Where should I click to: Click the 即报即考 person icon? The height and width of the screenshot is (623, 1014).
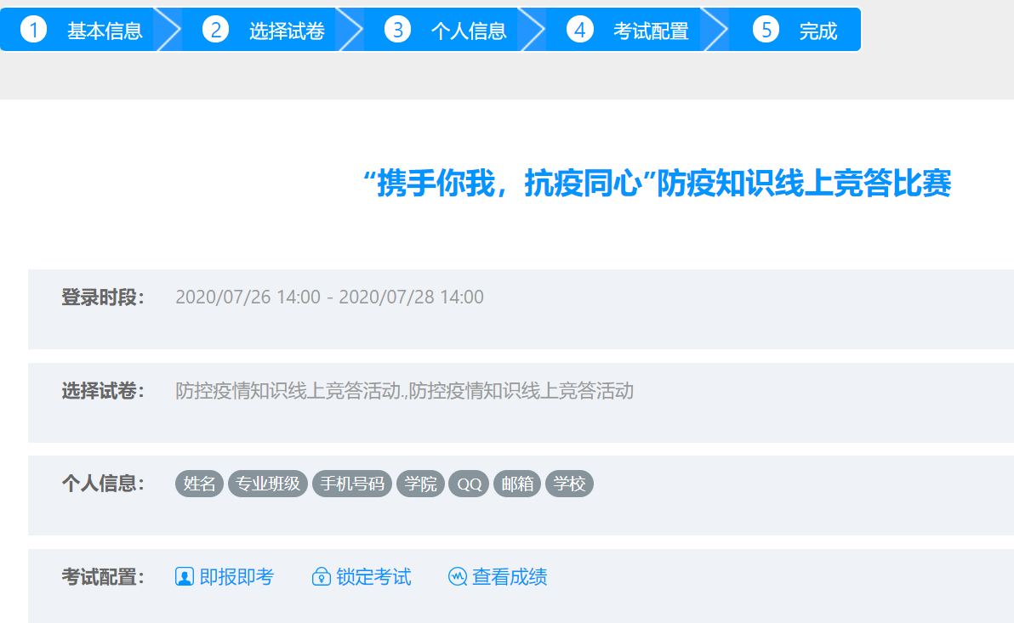pos(185,577)
